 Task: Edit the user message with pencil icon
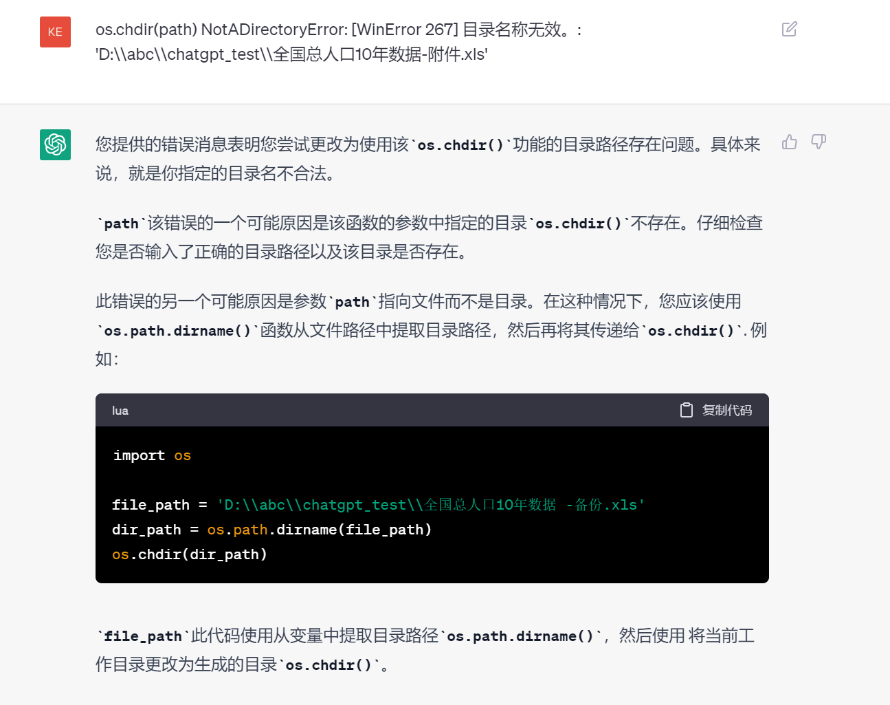point(789,29)
